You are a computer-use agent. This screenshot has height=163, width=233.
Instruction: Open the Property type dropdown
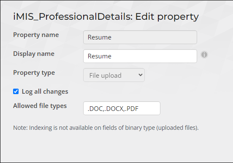(114, 75)
